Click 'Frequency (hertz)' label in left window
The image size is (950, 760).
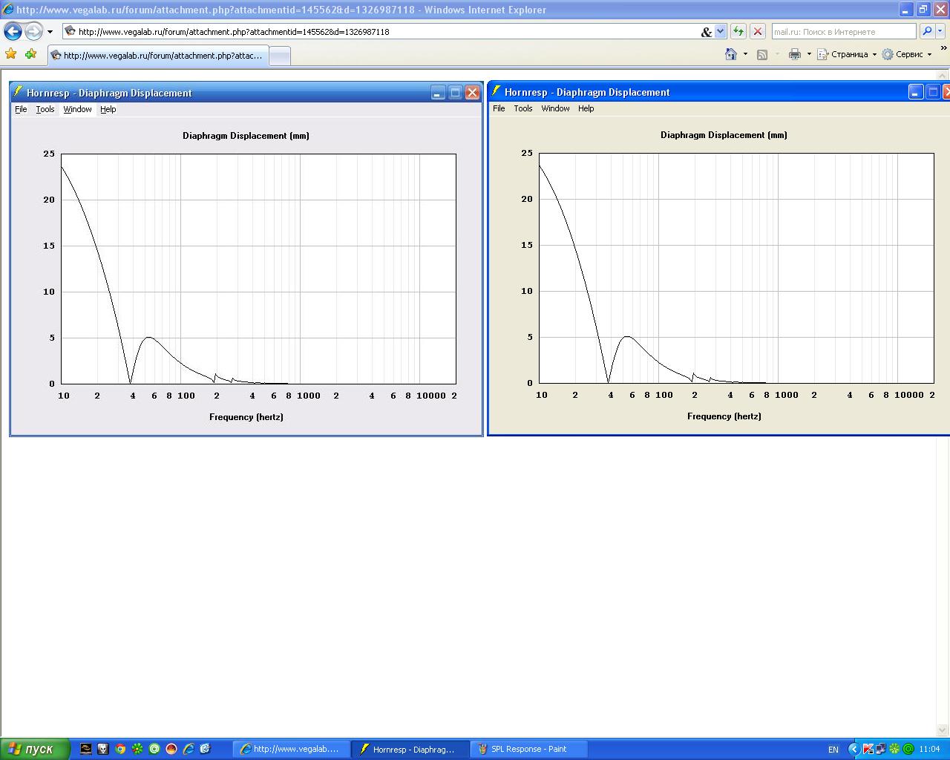[246, 417]
